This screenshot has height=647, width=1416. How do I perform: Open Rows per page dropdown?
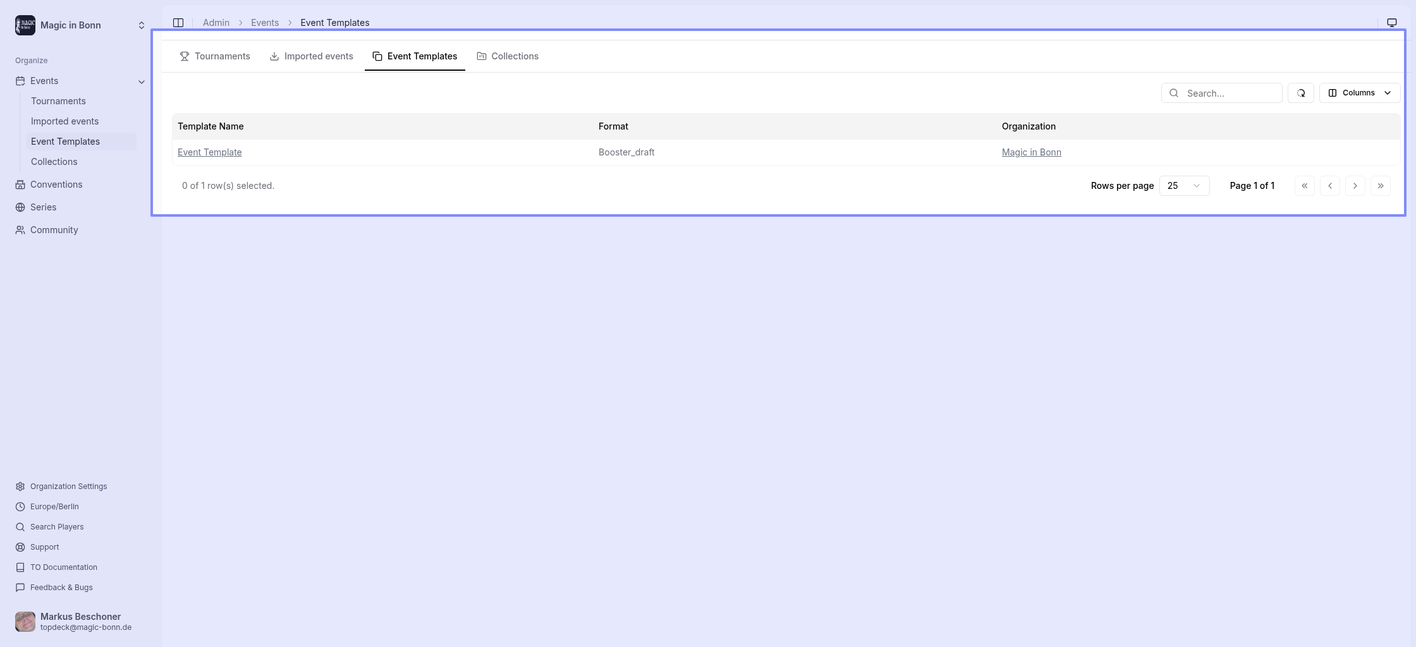coord(1183,186)
